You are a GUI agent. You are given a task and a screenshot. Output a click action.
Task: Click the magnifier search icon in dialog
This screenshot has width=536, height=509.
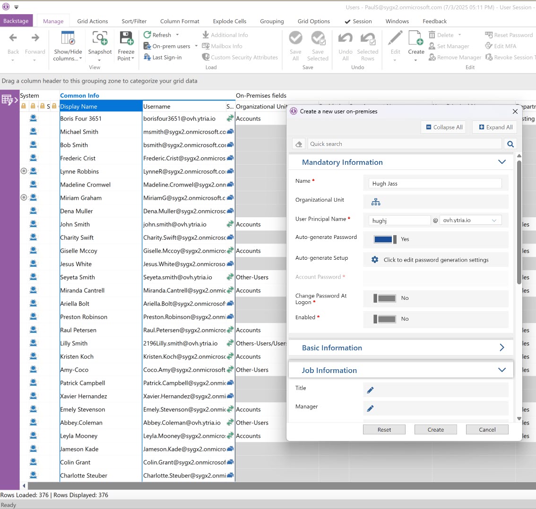510,144
